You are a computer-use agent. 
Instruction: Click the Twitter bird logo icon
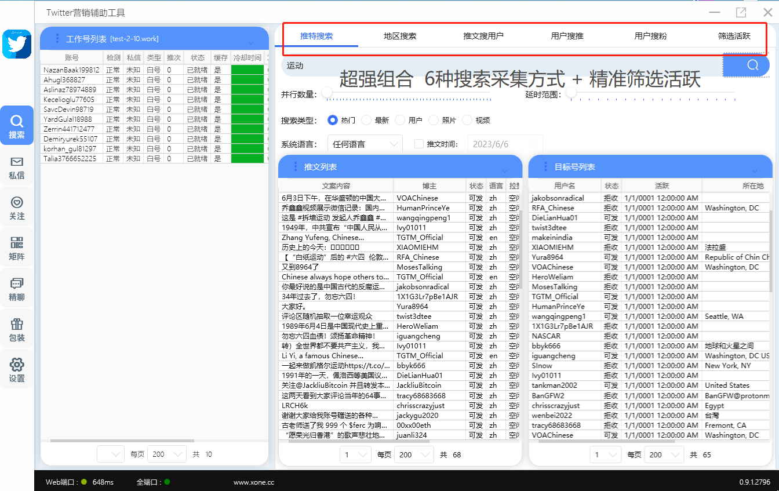pyautogui.click(x=17, y=44)
